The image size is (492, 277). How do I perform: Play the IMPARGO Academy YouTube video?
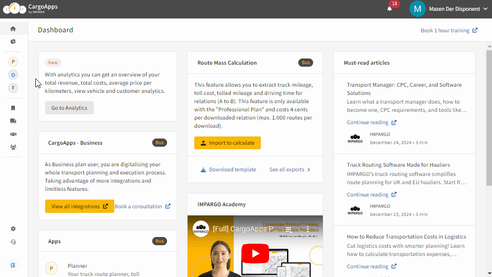pyautogui.click(x=255, y=253)
